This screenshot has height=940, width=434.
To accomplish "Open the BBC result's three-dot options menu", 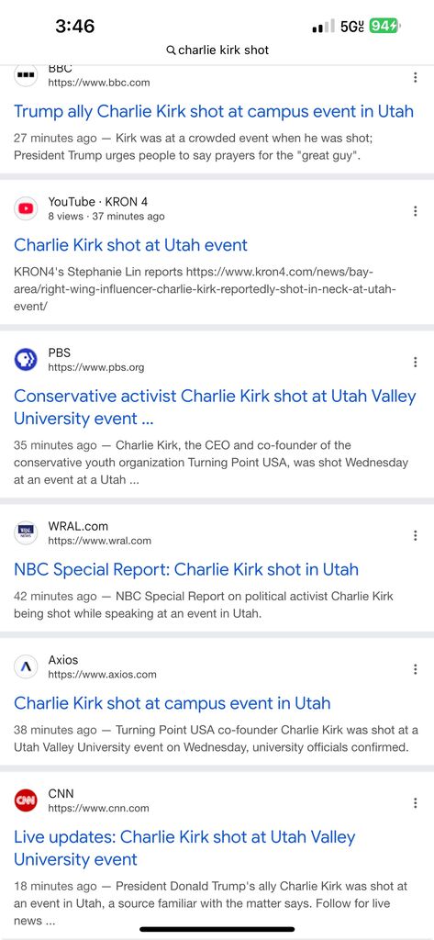I will tap(415, 77).
